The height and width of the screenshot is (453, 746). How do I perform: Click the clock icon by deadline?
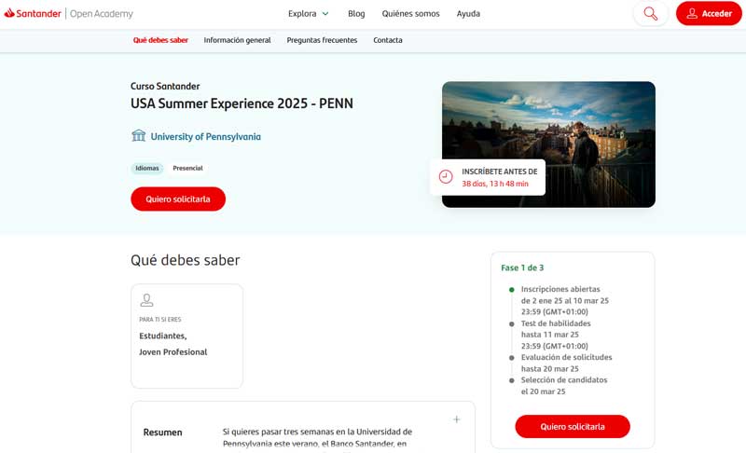pos(446,177)
